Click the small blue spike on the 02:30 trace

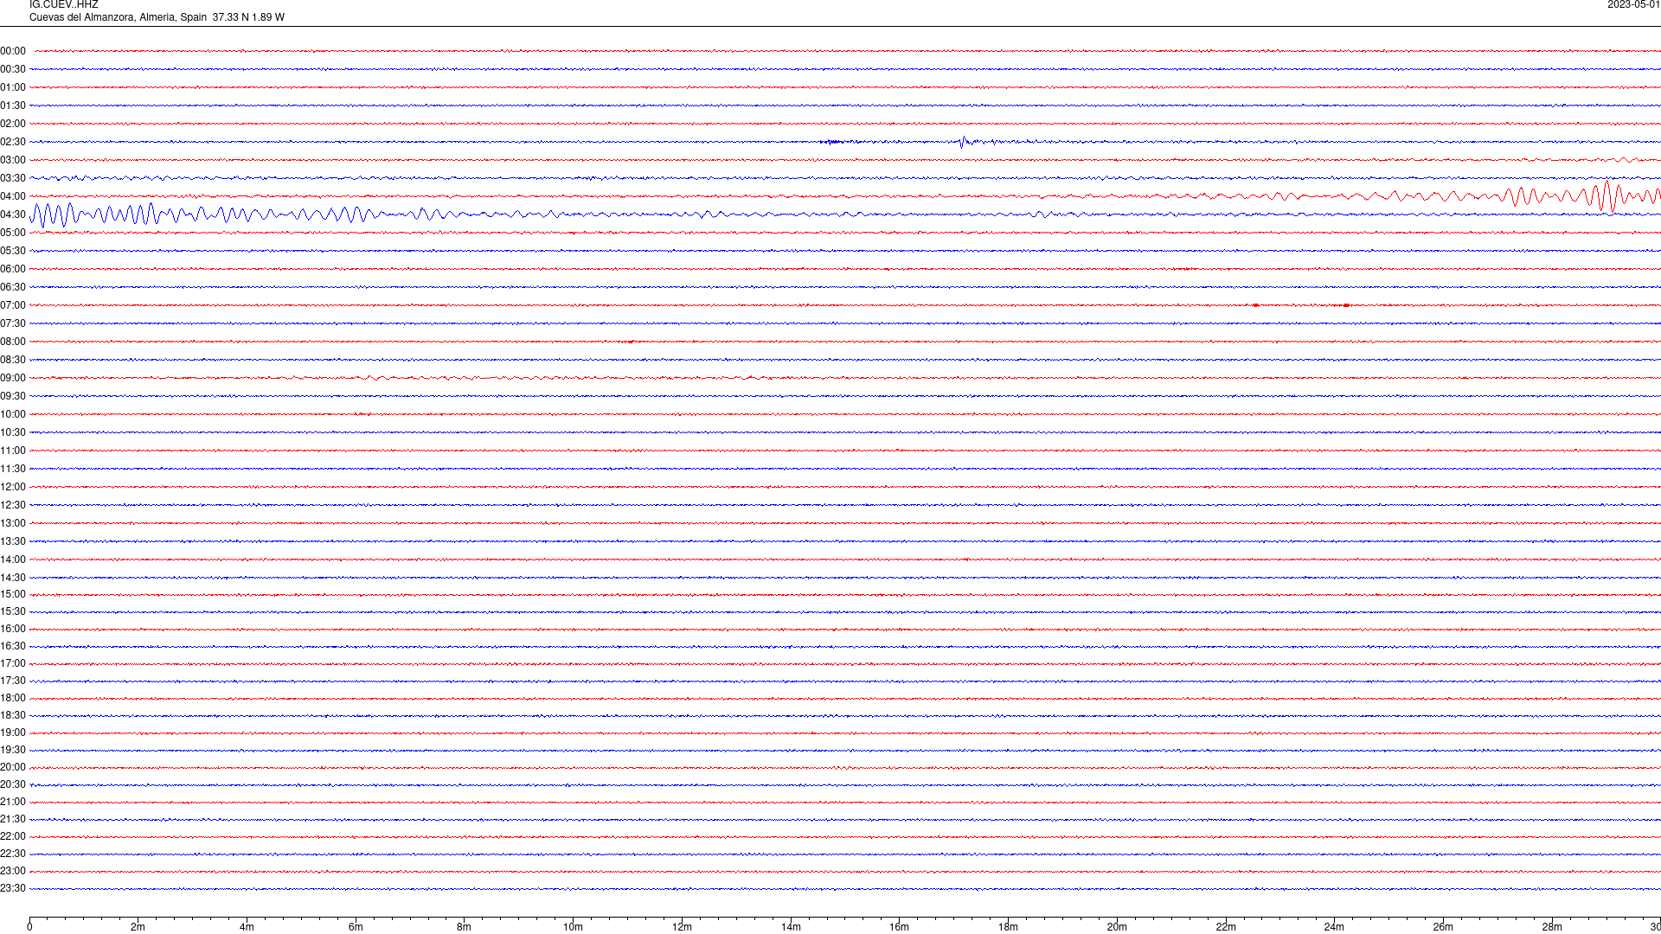962,142
